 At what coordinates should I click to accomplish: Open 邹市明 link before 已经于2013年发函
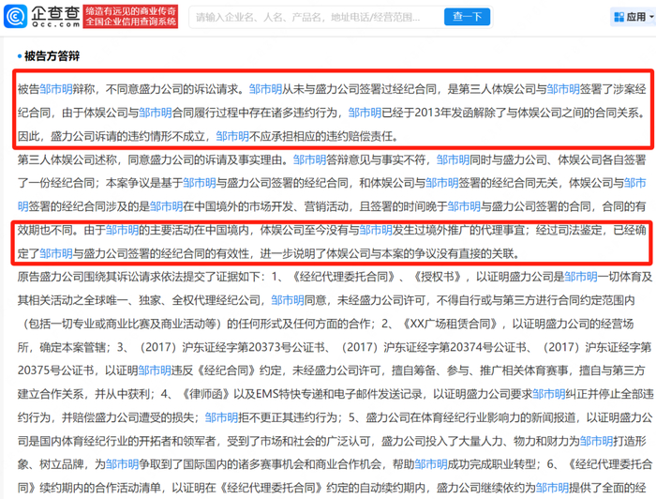pos(365,113)
